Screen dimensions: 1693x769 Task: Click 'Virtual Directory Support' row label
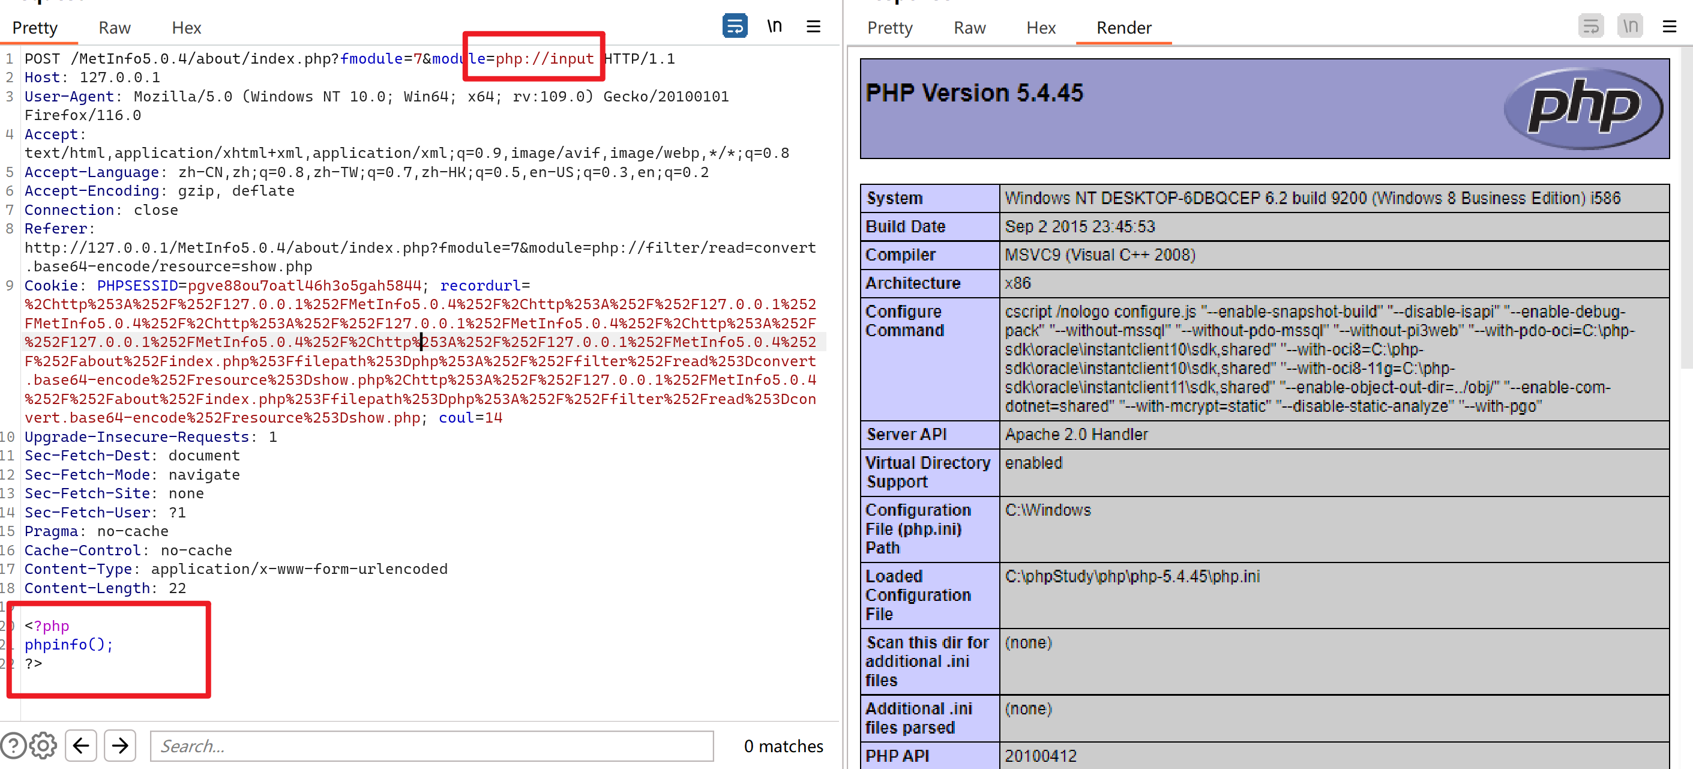click(927, 472)
